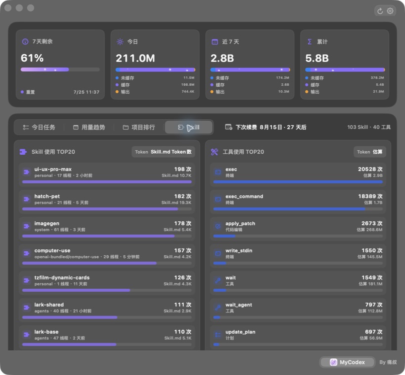Click the wrench icon of wait_agent
This screenshot has width=405, height=375.
218,307
